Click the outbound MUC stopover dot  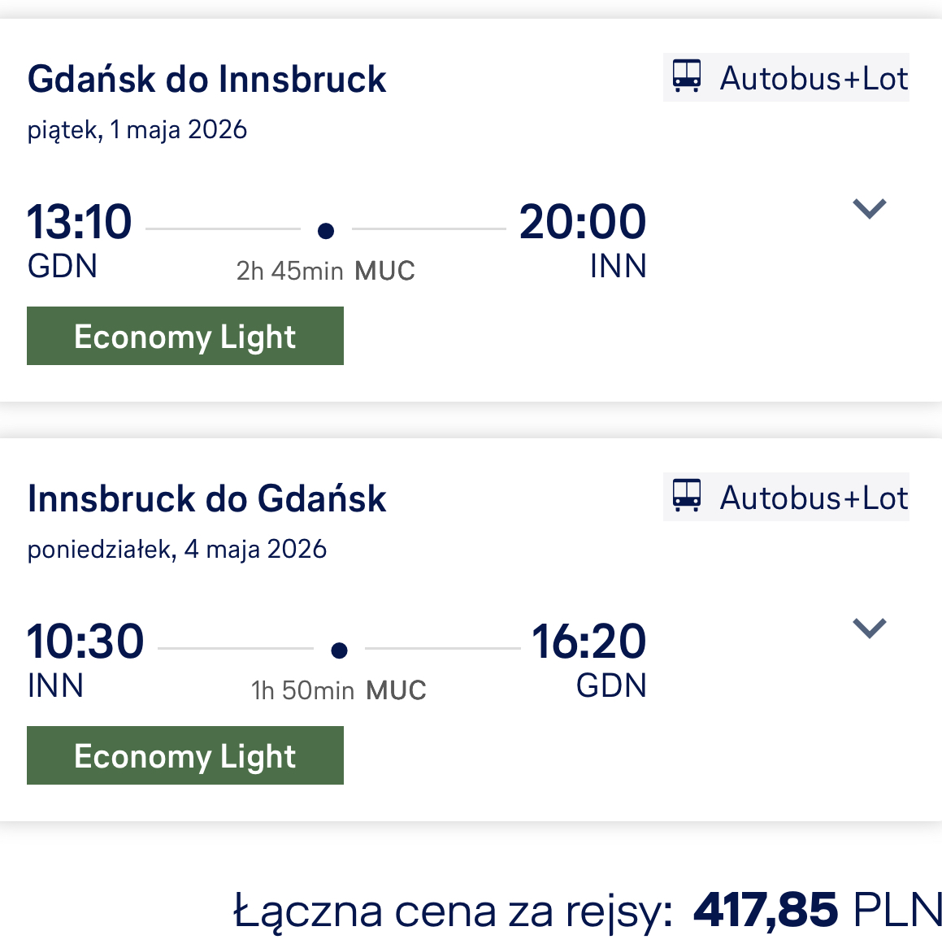pyautogui.click(x=326, y=231)
